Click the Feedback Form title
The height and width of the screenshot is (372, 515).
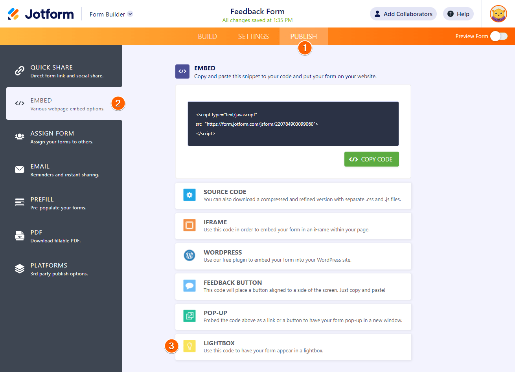point(257,11)
